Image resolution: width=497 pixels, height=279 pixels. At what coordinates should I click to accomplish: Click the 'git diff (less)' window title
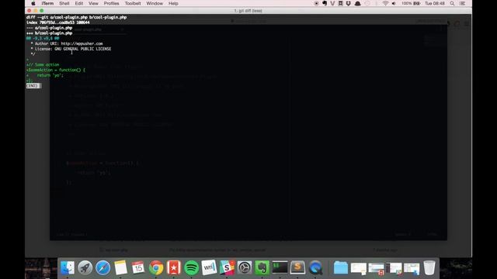tap(248, 11)
